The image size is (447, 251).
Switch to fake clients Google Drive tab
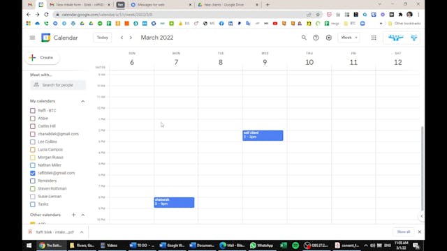(x=228, y=5)
